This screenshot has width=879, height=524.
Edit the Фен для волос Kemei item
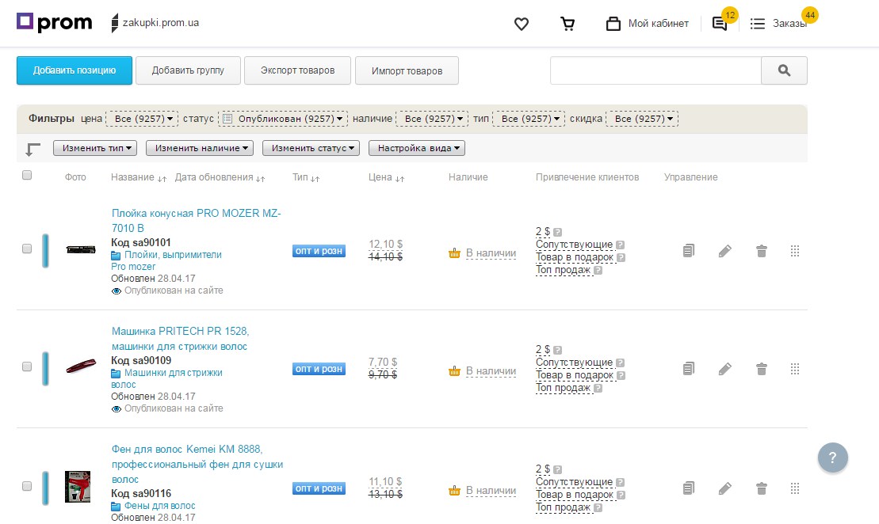tap(725, 488)
